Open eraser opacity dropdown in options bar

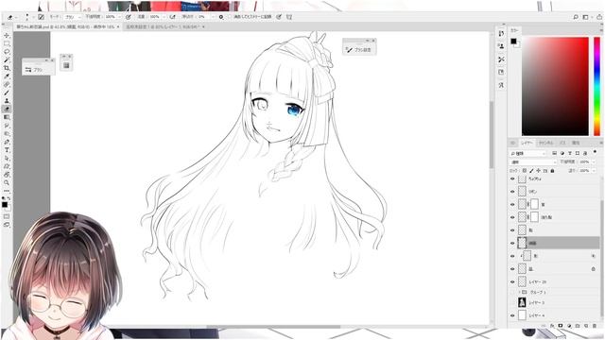coord(119,17)
